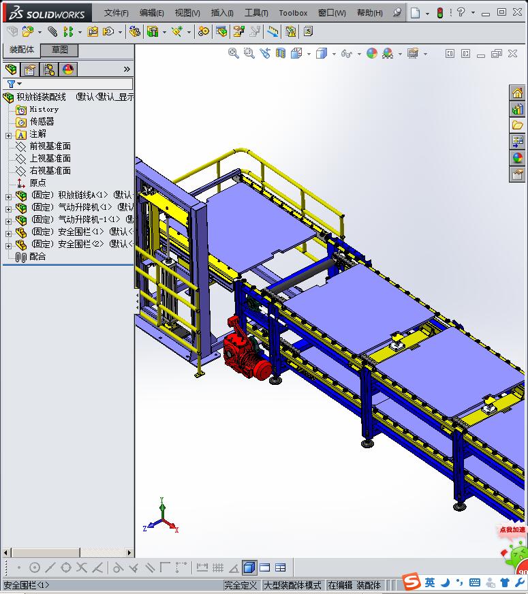Click the Bill of Materials icon
This screenshot has width=528, height=594.
[221, 31]
